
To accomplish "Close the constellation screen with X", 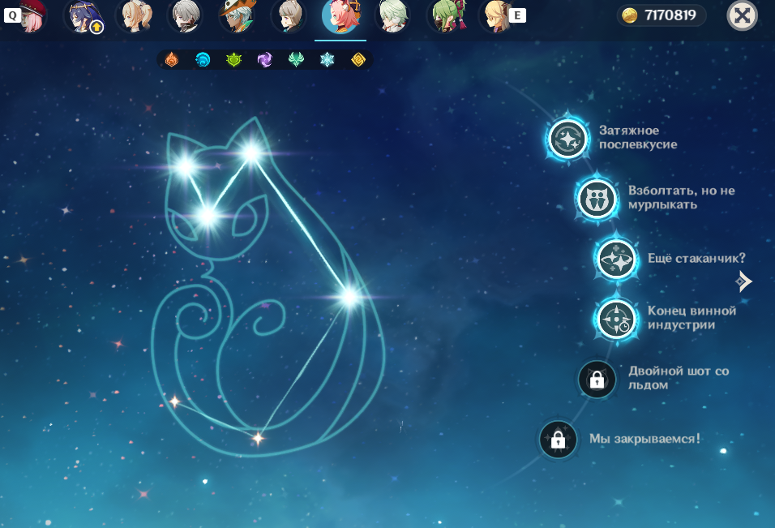I will (x=742, y=16).
